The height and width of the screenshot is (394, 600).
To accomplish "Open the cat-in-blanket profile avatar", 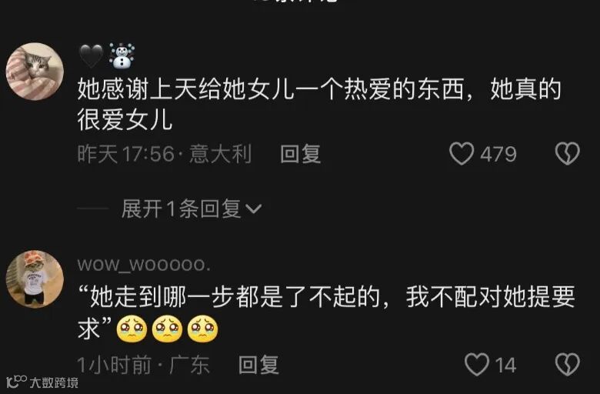I will coord(35,72).
